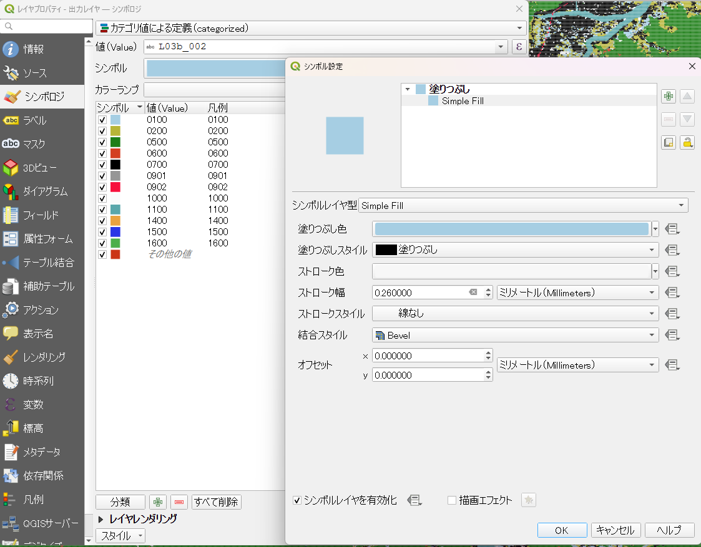This screenshot has height=547, width=701.
Task: Open data-defined override for ストローク色
Action: pos(672,271)
